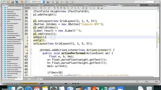Screen dimensions: 161x90
Task: Switch to the Register.java tab
Action: [34, 5]
